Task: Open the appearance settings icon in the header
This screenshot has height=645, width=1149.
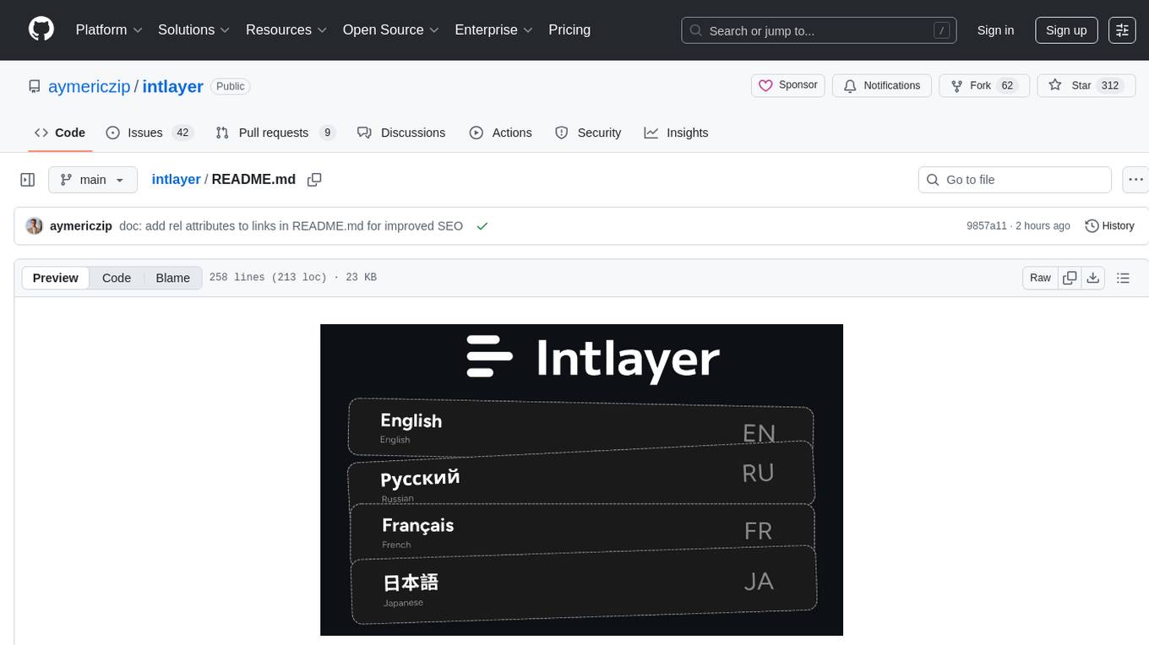Action: [x=1122, y=30]
